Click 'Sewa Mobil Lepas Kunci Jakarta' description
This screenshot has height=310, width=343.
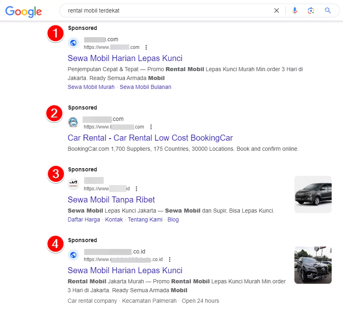(x=171, y=211)
